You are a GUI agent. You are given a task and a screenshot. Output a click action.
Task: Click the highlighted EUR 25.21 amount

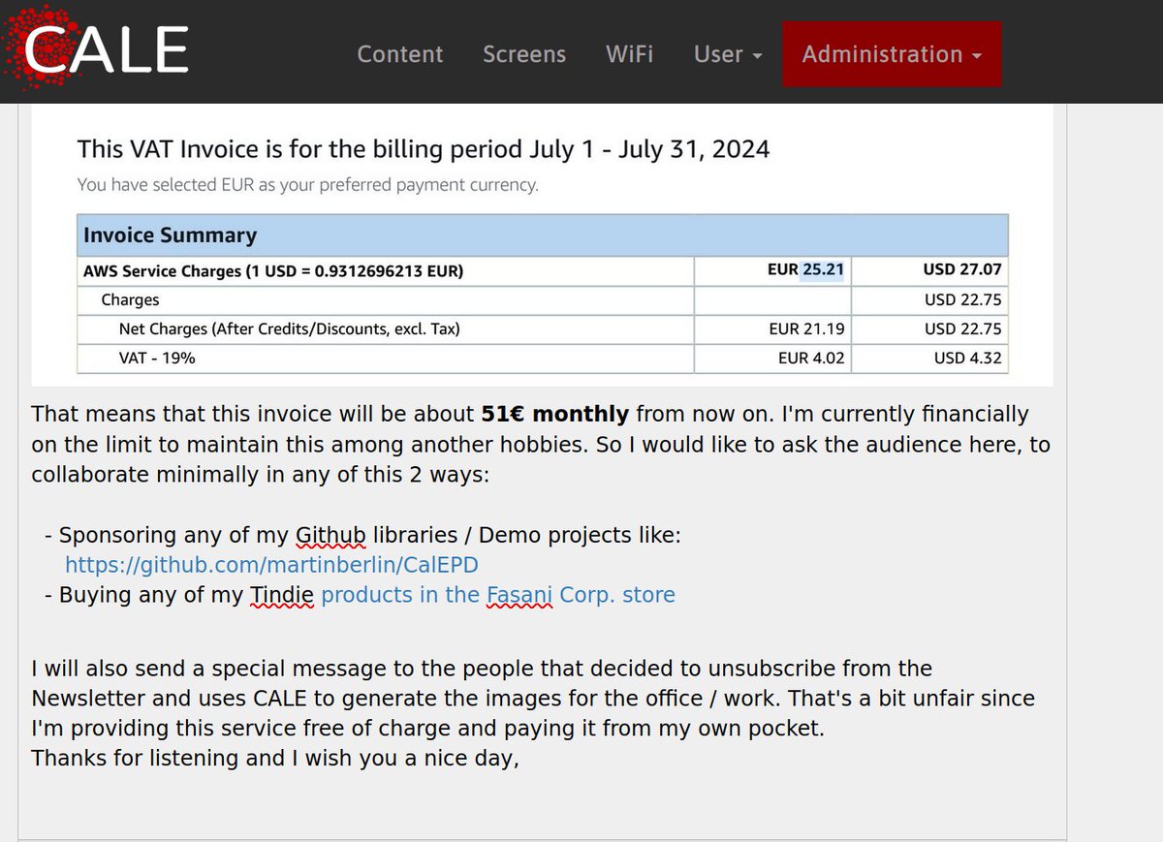pos(822,270)
